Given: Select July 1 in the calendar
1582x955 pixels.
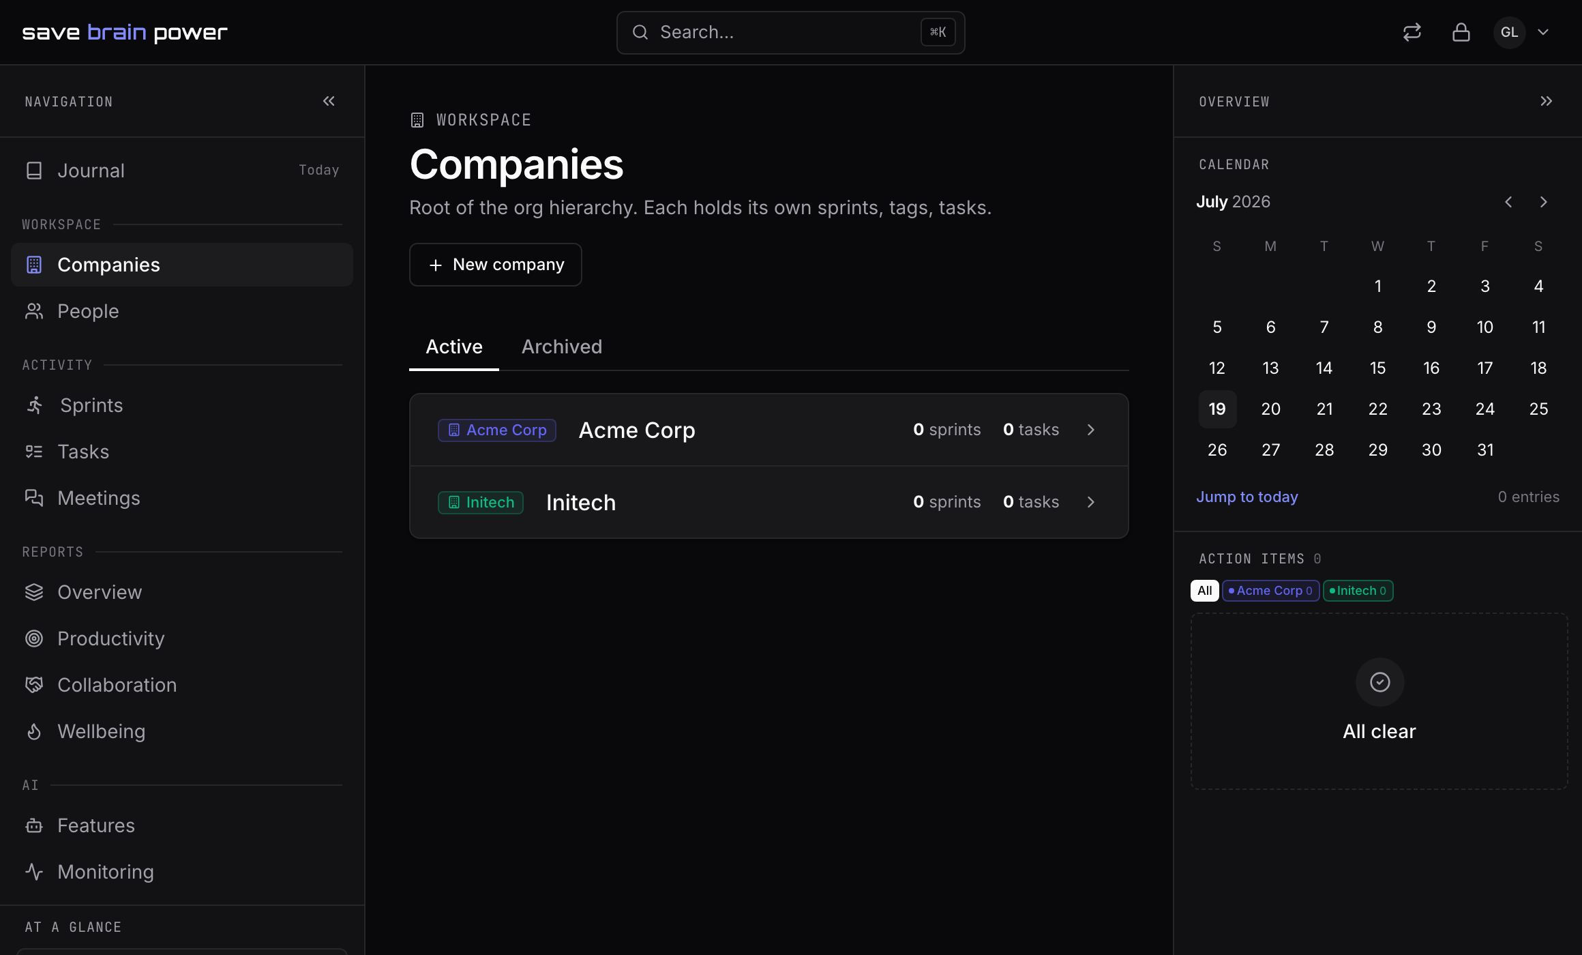Looking at the screenshot, I should pos(1378,286).
